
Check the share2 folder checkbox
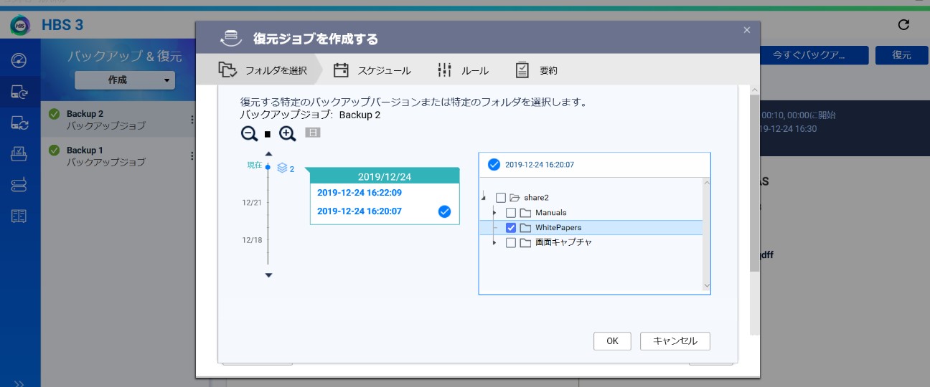coord(501,198)
